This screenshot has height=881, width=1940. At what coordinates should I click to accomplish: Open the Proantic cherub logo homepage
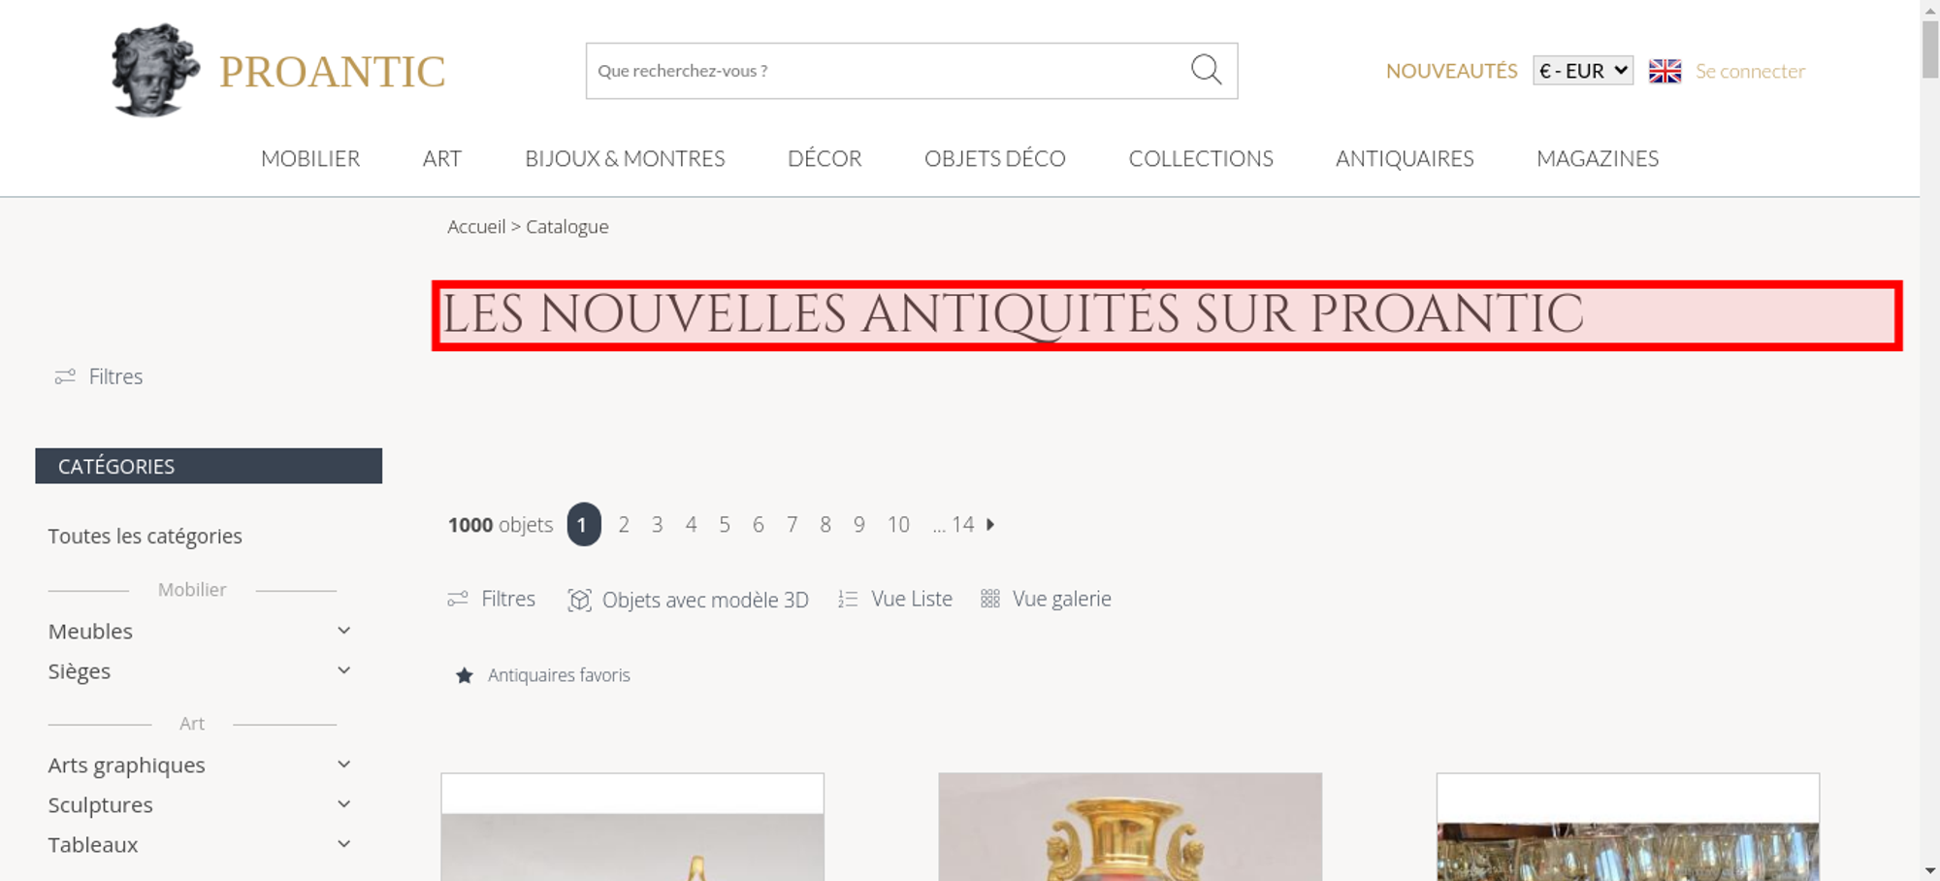pyautogui.click(x=155, y=70)
